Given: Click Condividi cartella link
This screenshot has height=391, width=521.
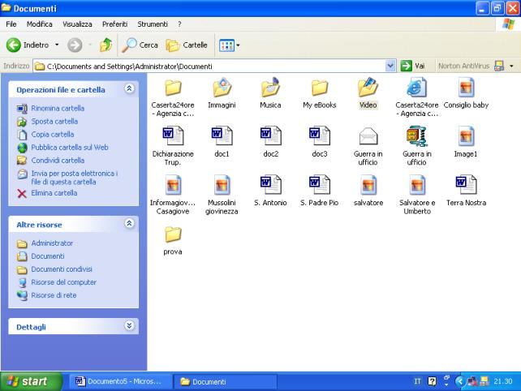Looking at the screenshot, I should pyautogui.click(x=58, y=160).
